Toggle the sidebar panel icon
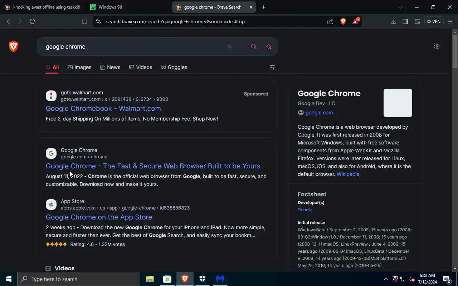The height and width of the screenshot is (286, 458). pos(405,21)
